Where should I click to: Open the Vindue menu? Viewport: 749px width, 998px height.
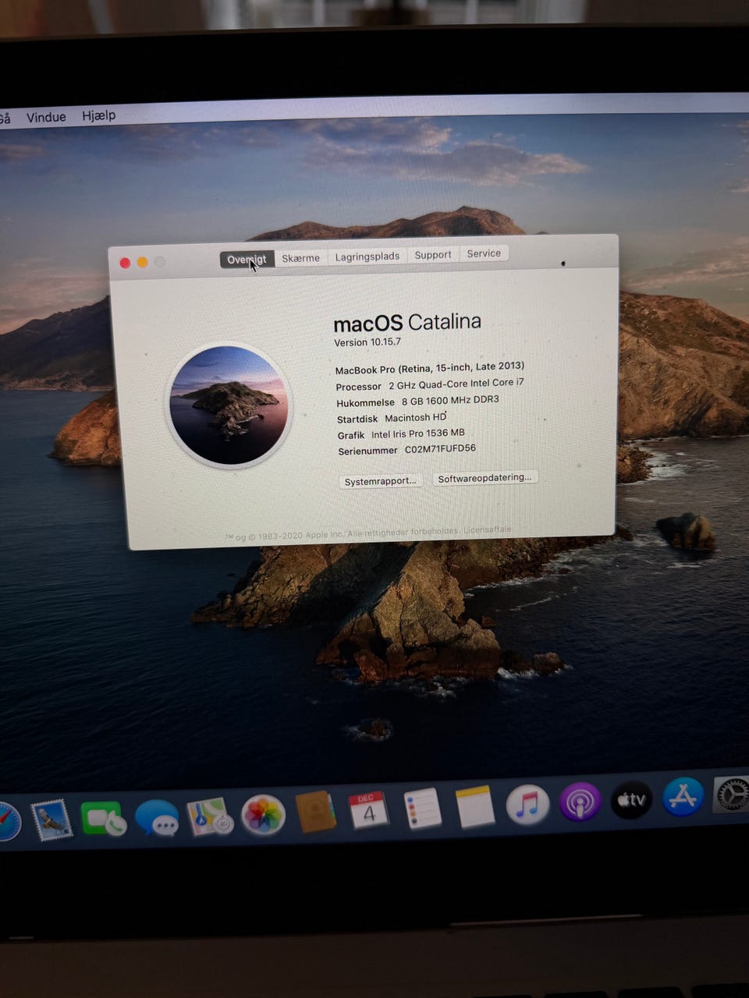pyautogui.click(x=46, y=117)
